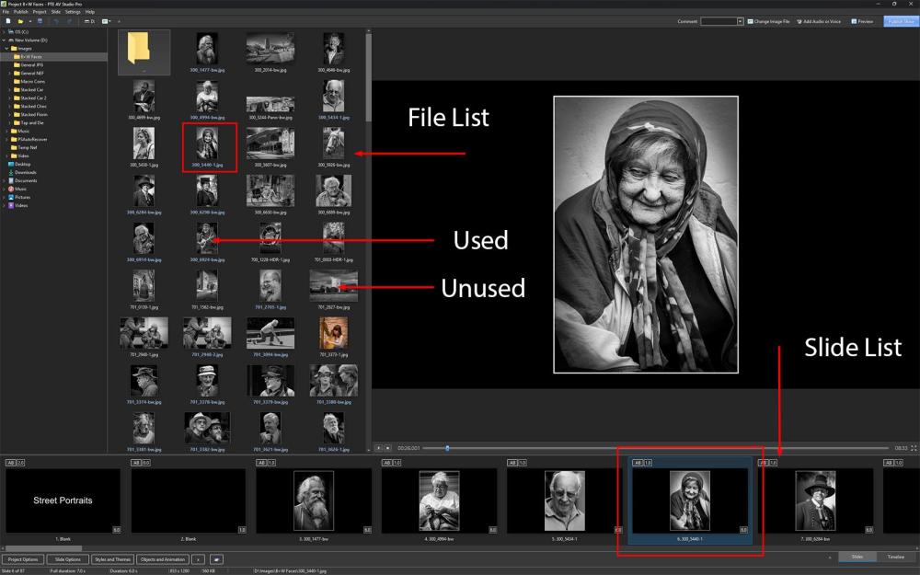The height and width of the screenshot is (575, 920).
Task: Click the Undo arrow icon
Action: tap(55, 20)
